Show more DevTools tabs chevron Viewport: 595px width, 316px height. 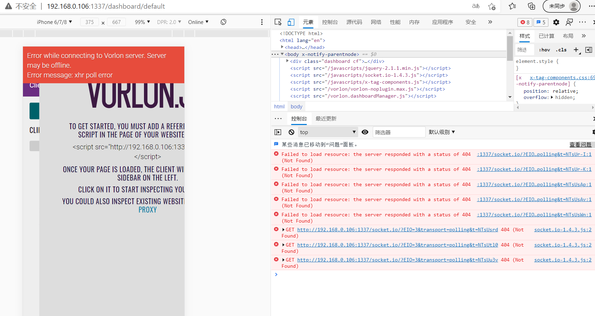tap(490, 22)
